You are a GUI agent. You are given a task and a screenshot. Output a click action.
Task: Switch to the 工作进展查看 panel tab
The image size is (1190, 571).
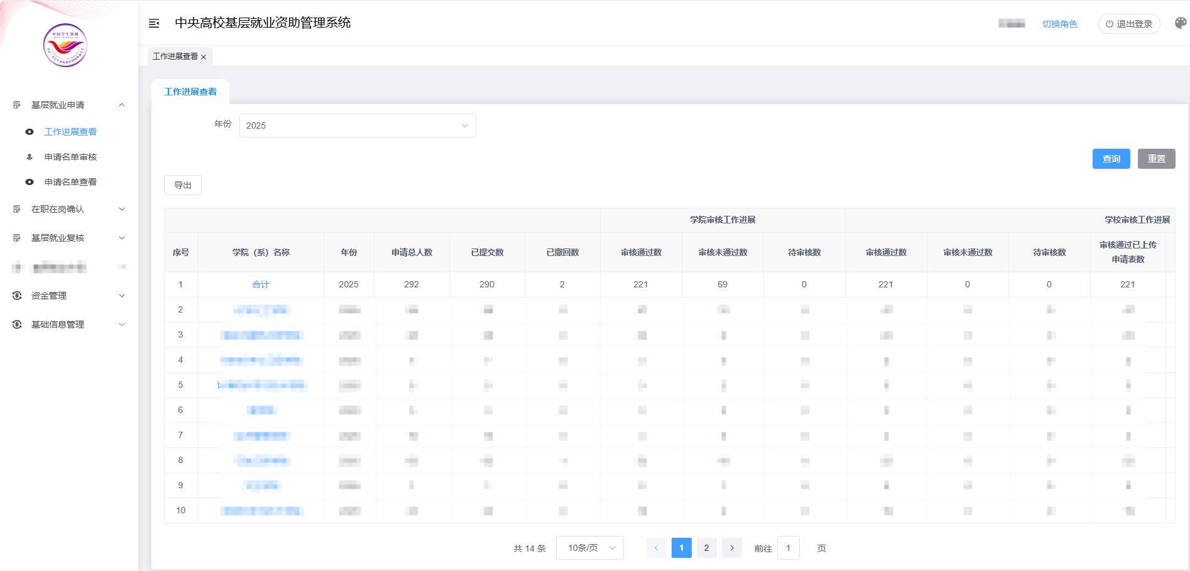click(190, 92)
